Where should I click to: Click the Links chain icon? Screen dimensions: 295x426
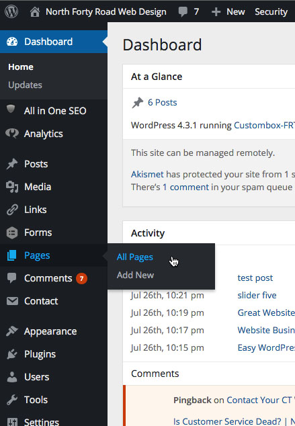12,210
